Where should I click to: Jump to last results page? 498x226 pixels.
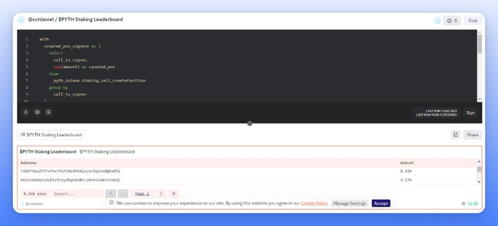click(x=173, y=193)
